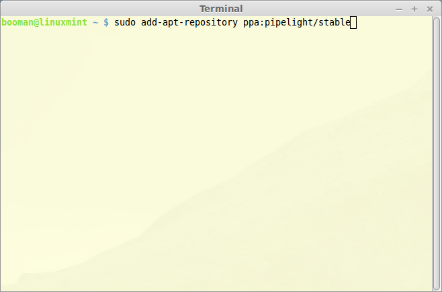Maximize the Terminal using the plus icon
The image size is (442, 292).
[x=414, y=9]
